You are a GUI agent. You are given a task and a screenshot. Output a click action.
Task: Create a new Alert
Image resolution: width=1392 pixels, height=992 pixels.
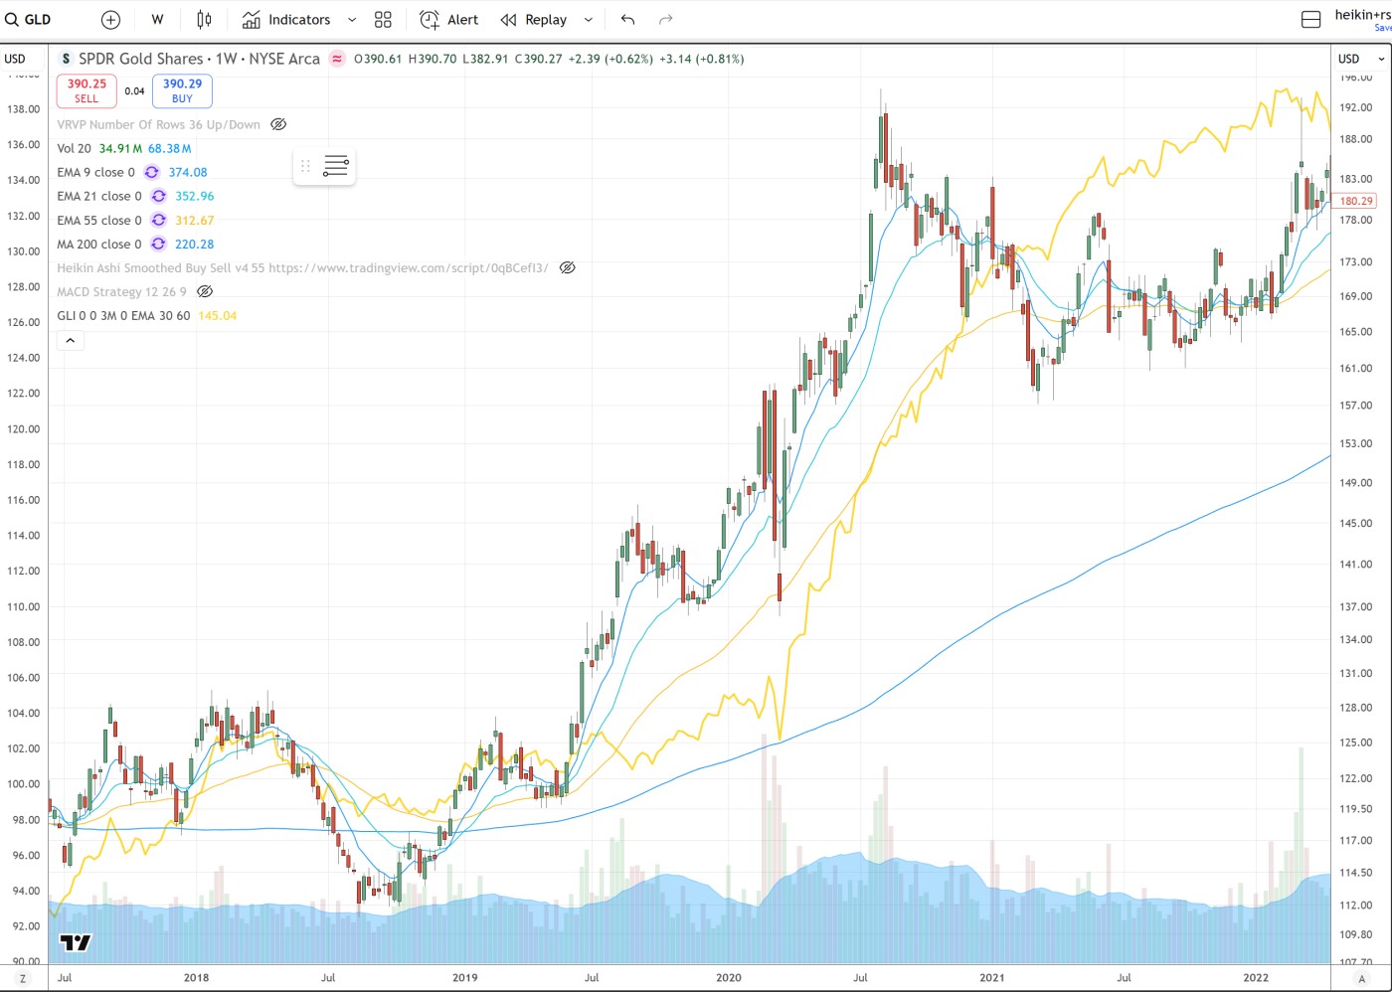[x=448, y=20]
